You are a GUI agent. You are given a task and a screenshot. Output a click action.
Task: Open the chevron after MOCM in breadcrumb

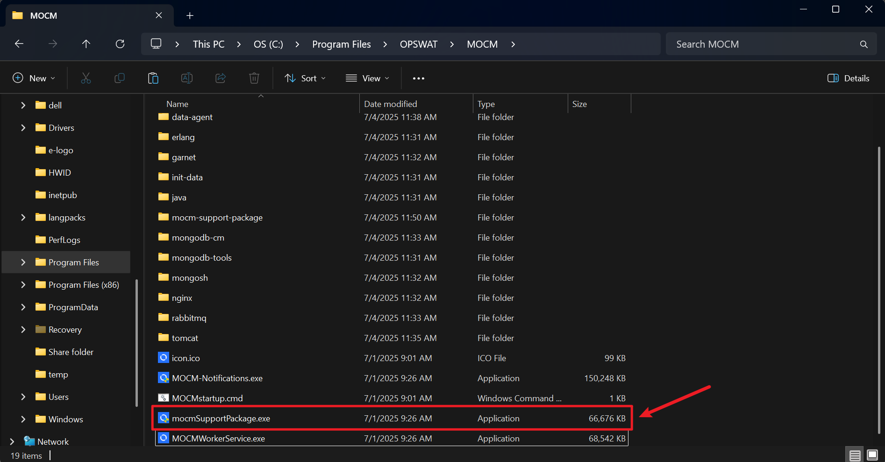tap(513, 44)
